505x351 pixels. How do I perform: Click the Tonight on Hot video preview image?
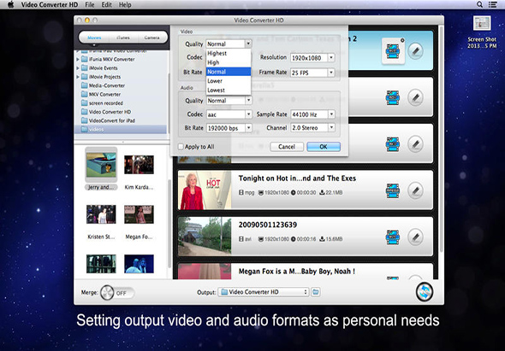point(205,190)
